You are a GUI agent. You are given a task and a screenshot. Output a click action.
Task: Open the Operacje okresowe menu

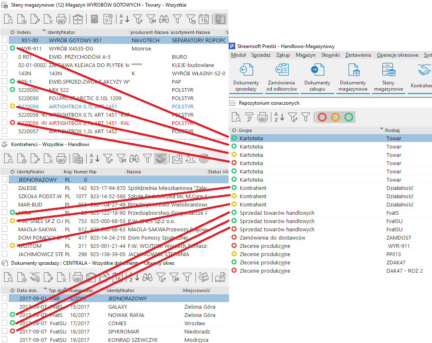pos(398,55)
